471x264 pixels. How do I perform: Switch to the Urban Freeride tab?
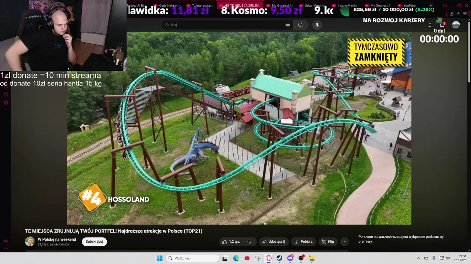(312, 5)
